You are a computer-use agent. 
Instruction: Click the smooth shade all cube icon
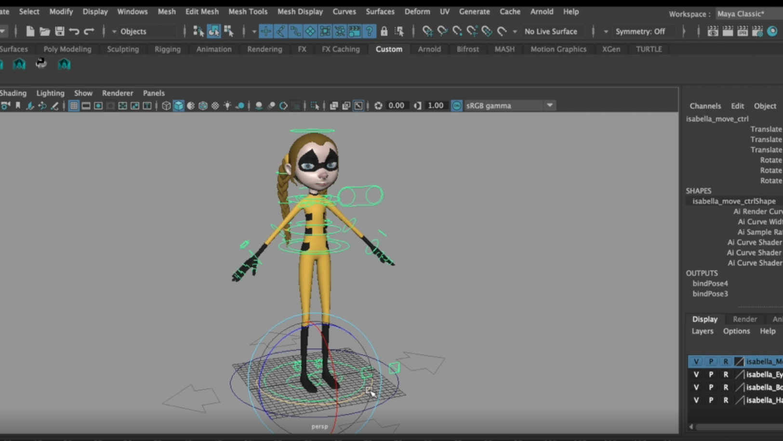tap(179, 106)
